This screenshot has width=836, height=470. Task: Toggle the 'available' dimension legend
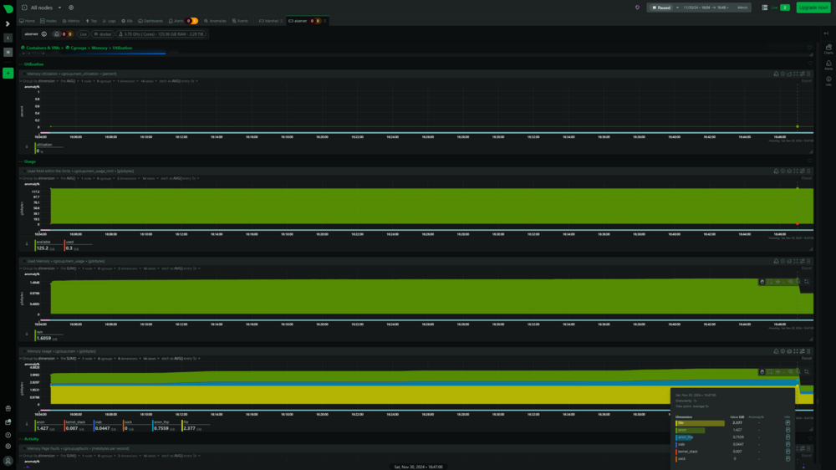(48, 245)
